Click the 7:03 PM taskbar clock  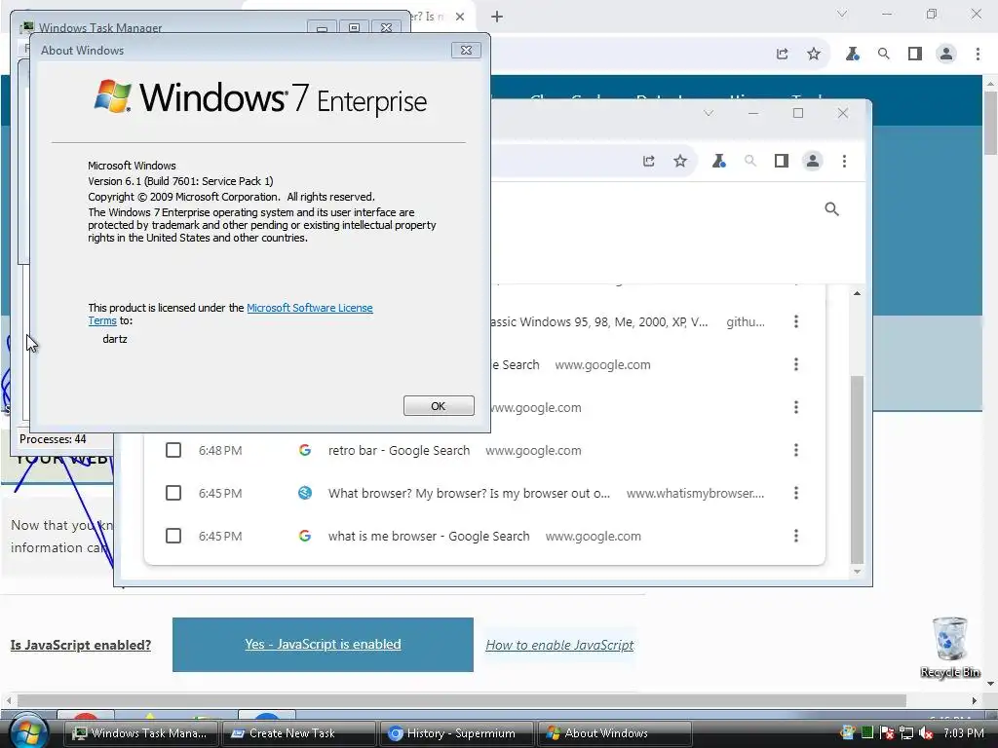(x=964, y=733)
